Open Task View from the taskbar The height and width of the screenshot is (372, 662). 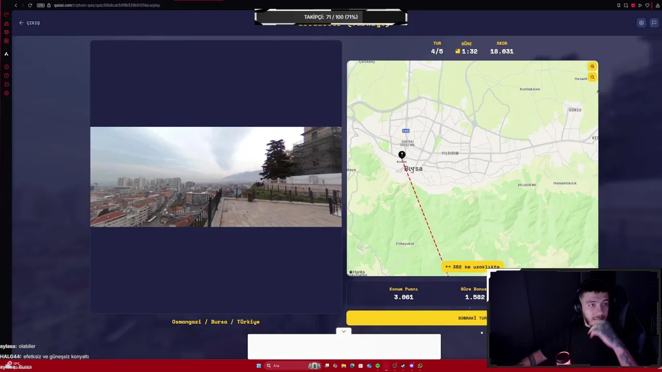point(327,366)
